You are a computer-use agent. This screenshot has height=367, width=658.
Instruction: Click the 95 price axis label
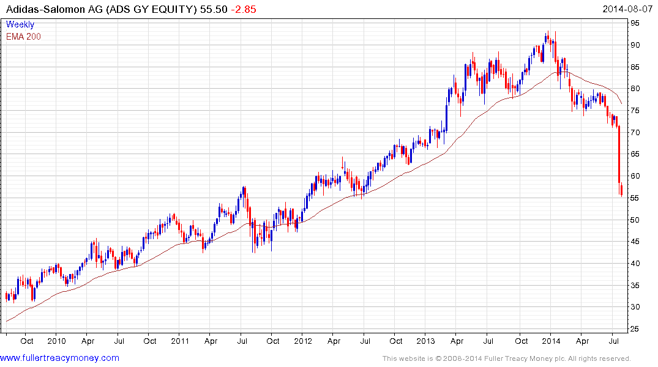pyautogui.click(x=635, y=23)
